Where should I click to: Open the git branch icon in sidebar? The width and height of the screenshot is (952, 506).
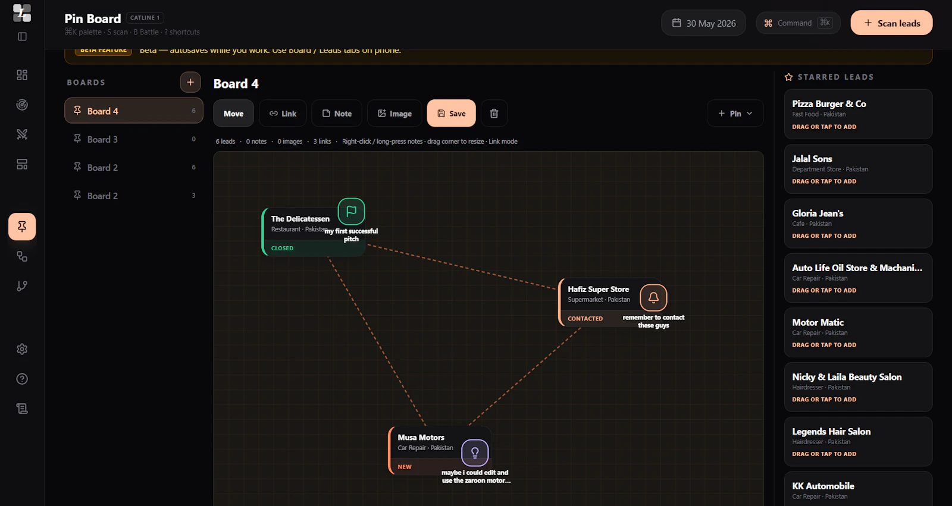pos(22,286)
